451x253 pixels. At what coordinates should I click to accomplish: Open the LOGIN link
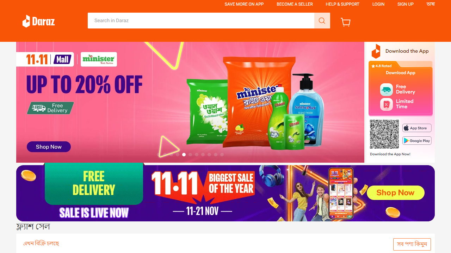(x=378, y=4)
